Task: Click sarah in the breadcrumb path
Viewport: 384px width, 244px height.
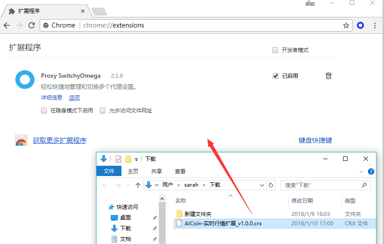Action: click(x=191, y=185)
